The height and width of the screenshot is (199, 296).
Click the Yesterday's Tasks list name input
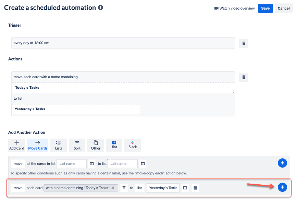coord(163,188)
